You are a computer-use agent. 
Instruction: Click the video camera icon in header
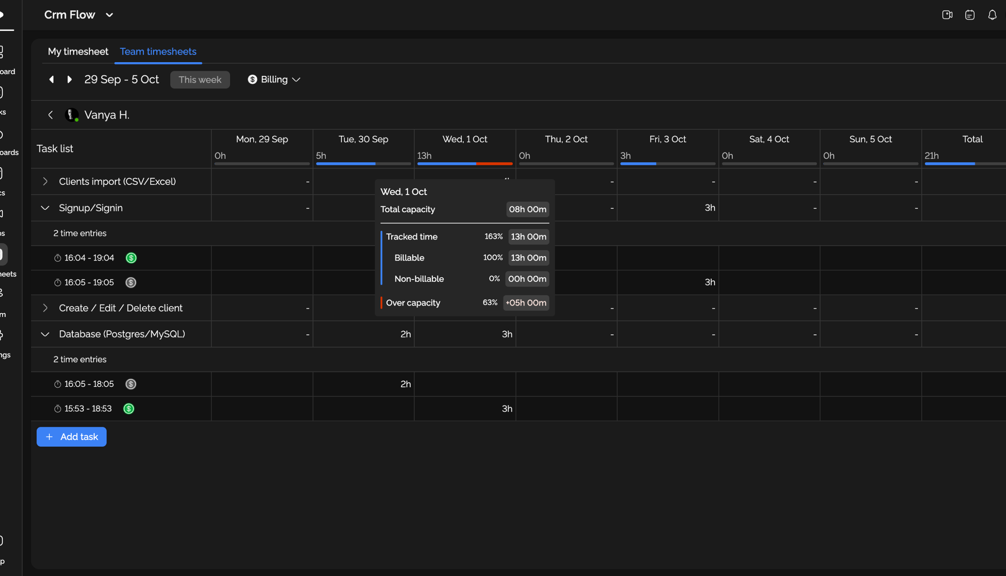pos(947,15)
